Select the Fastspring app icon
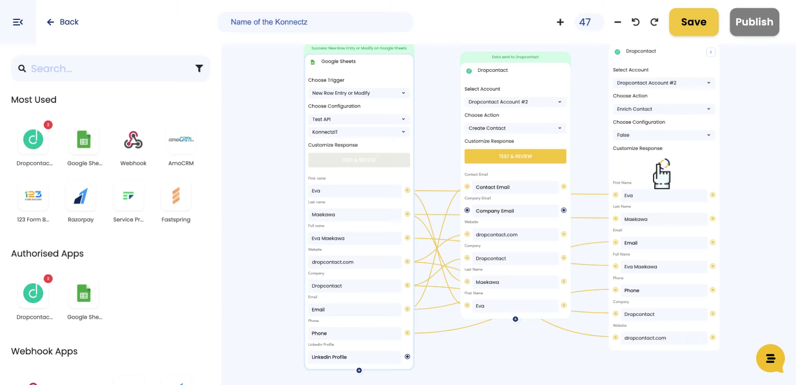The width and height of the screenshot is (796, 385). click(176, 196)
